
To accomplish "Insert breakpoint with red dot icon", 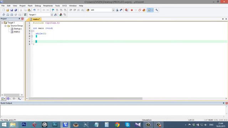I will (x=131, y=10).
